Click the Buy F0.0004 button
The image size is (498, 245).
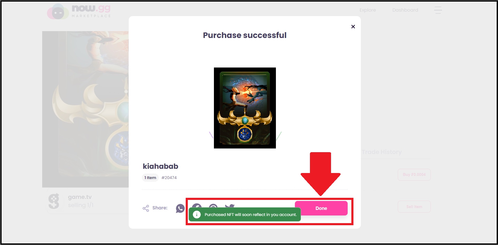(414, 175)
